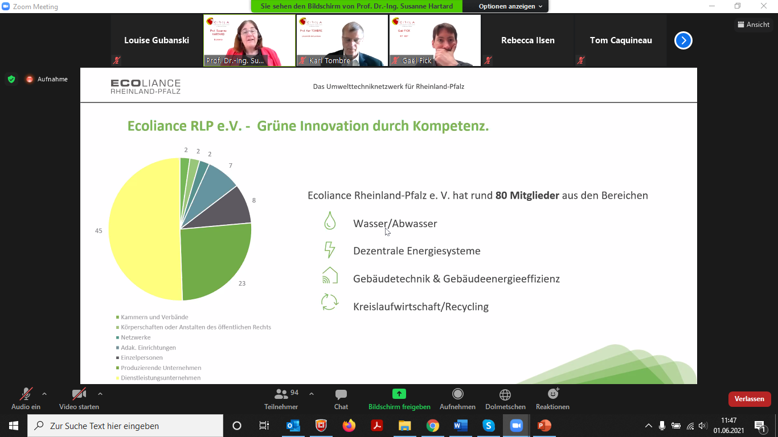Image resolution: width=778 pixels, height=437 pixels.
Task: Click the green encryption shield icon
Action: point(11,79)
